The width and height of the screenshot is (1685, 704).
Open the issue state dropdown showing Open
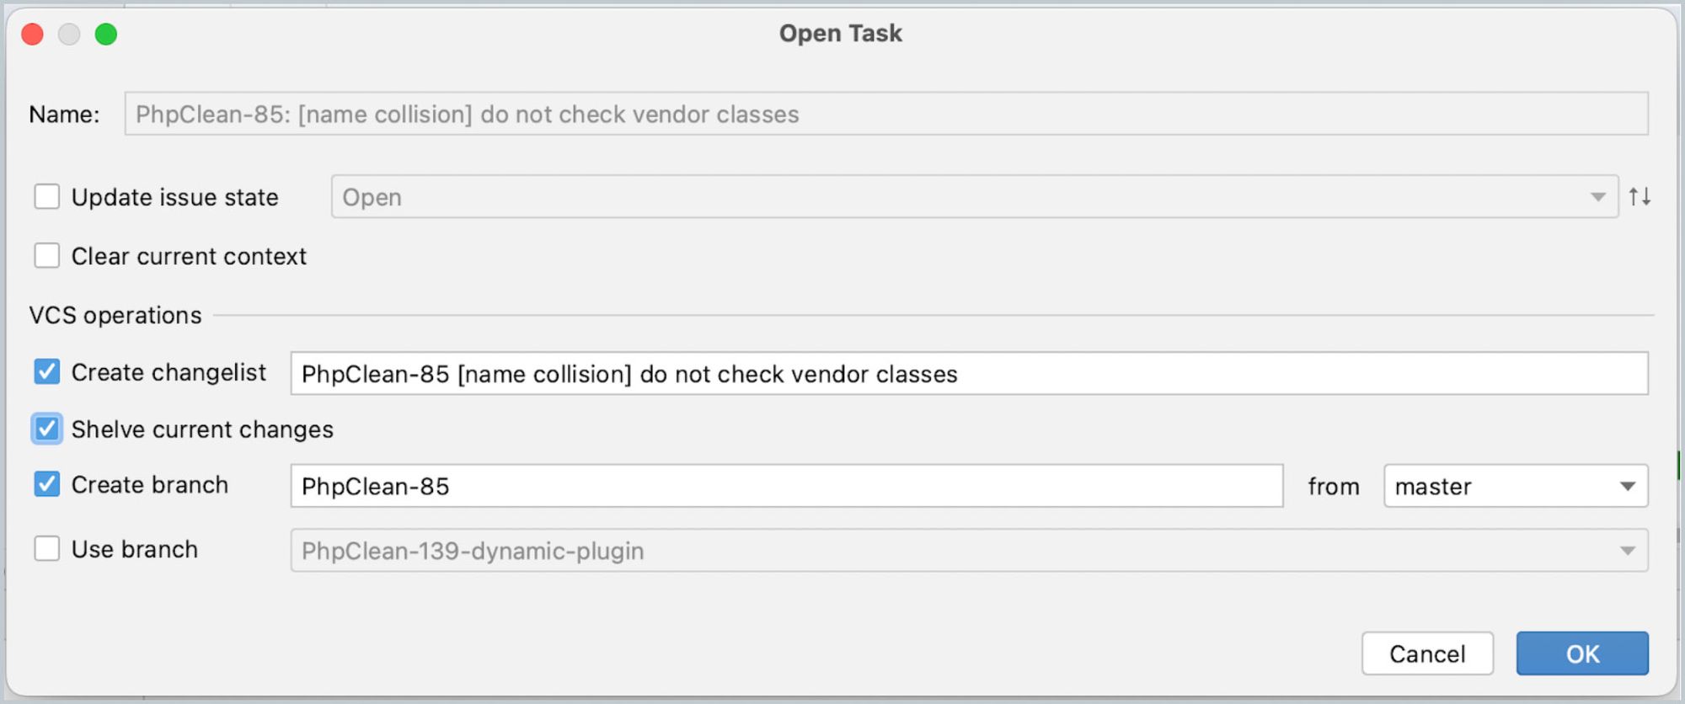point(975,197)
